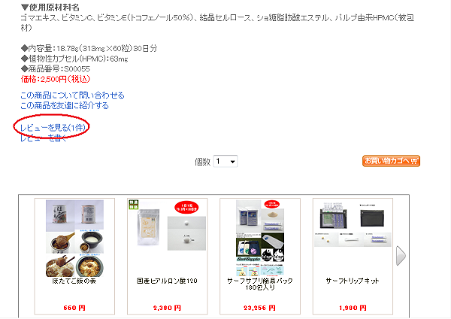The width and height of the screenshot is (451, 319).
Task: Open the サーフサプリ簡易パック product image
Action: 260,238
